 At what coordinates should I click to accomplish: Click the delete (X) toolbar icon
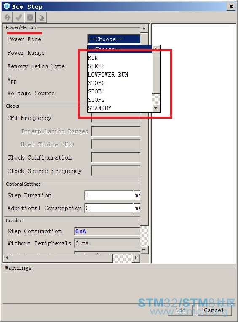(30, 17)
